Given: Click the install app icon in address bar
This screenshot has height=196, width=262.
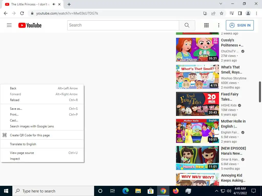Looking at the screenshot, I should 205,13.
